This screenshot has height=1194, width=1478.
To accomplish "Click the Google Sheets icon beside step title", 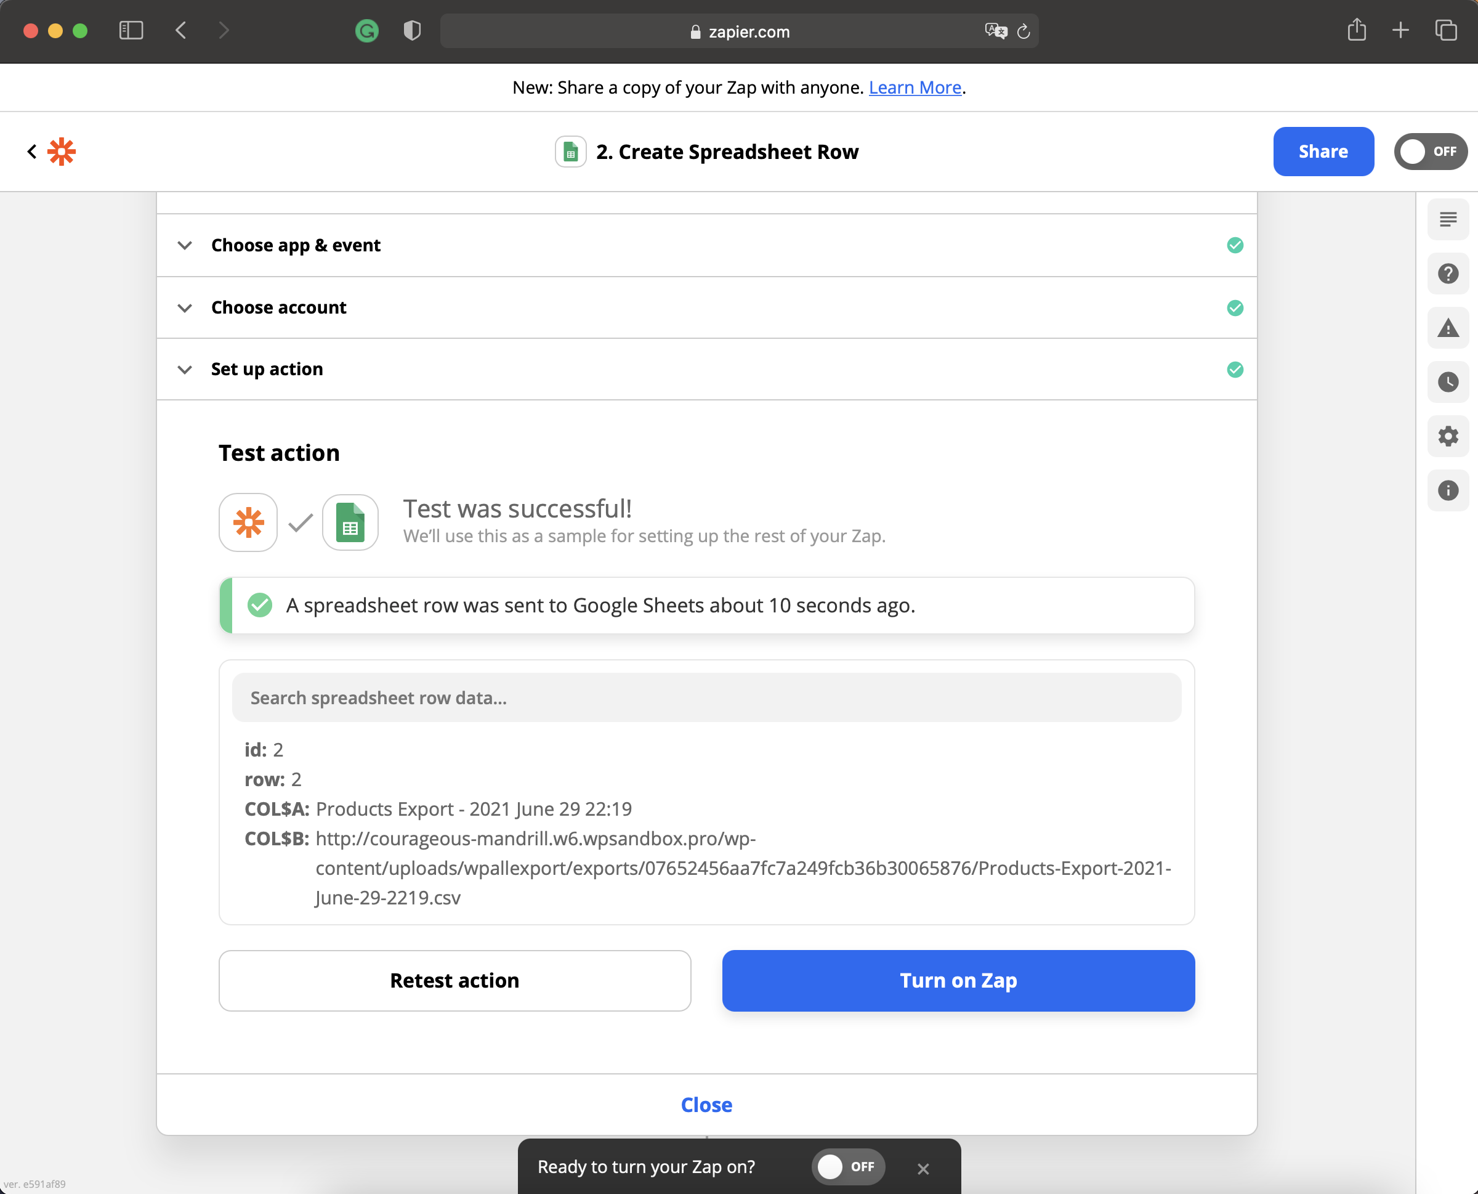I will (x=570, y=152).
